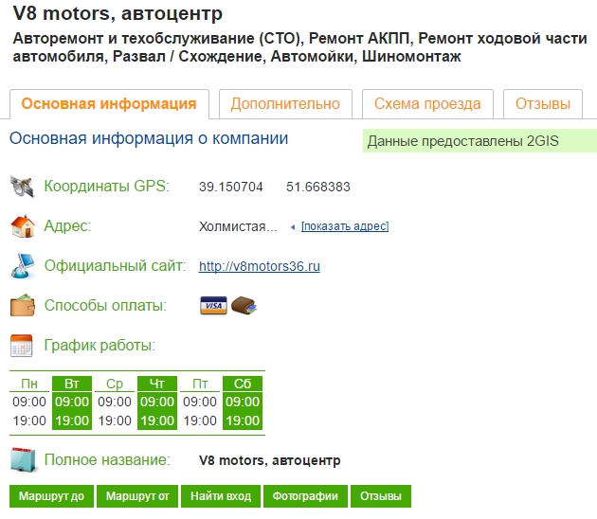
Task: Click the Маршрут до button
Action: coord(51,495)
